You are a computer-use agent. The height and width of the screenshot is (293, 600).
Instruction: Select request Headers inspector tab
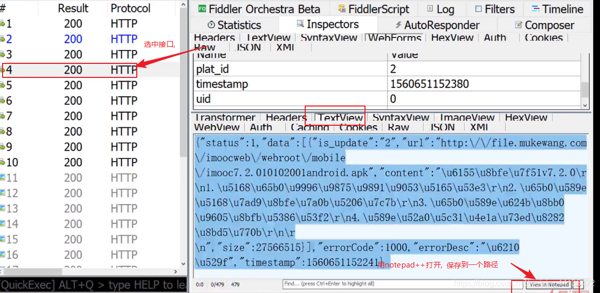(x=214, y=37)
